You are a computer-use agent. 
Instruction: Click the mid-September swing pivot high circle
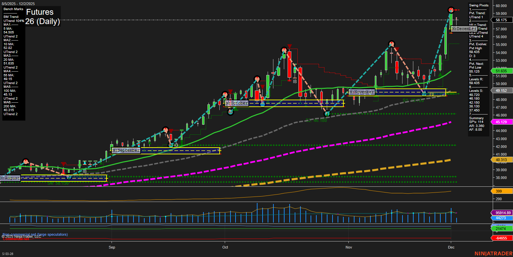pos(165,129)
